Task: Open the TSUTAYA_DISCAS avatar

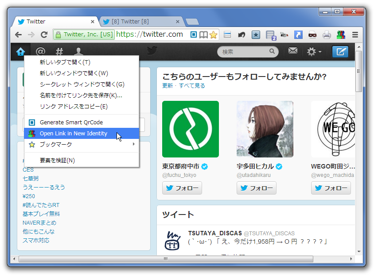Action: click(172, 241)
